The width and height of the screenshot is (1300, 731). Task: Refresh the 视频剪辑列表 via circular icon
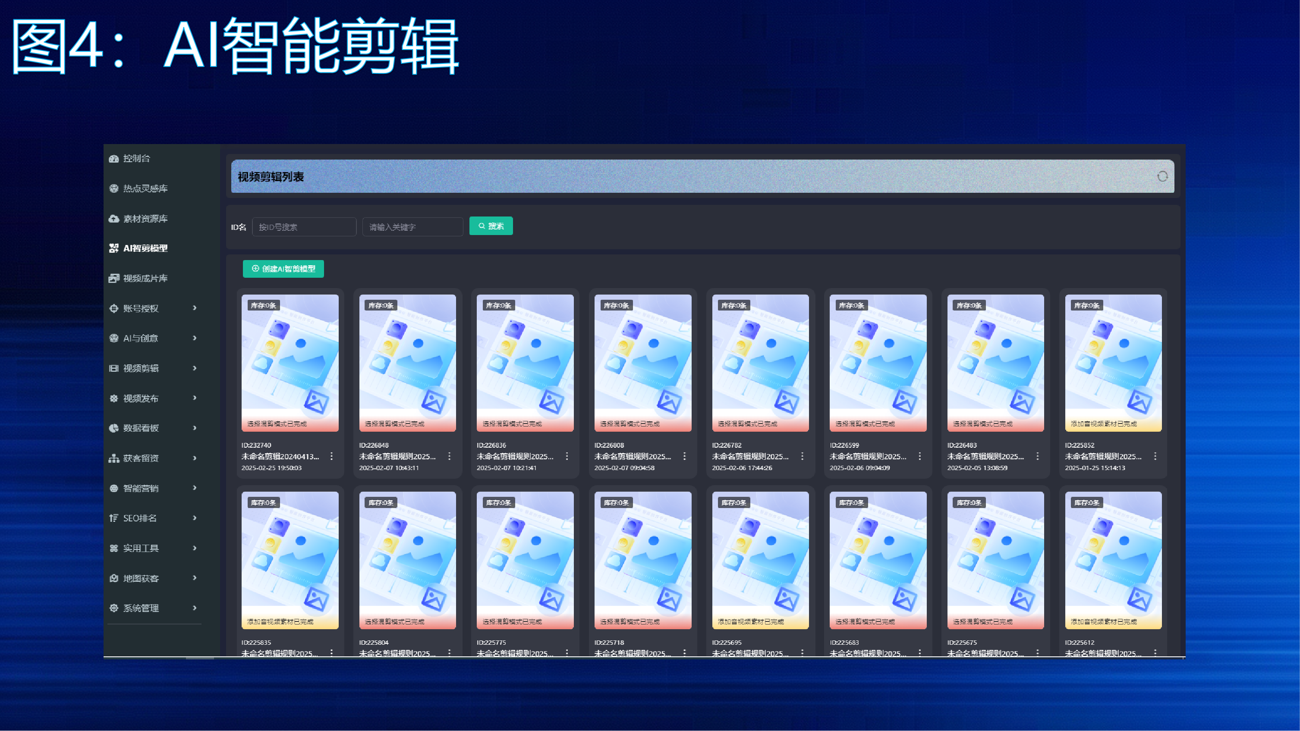(x=1162, y=176)
